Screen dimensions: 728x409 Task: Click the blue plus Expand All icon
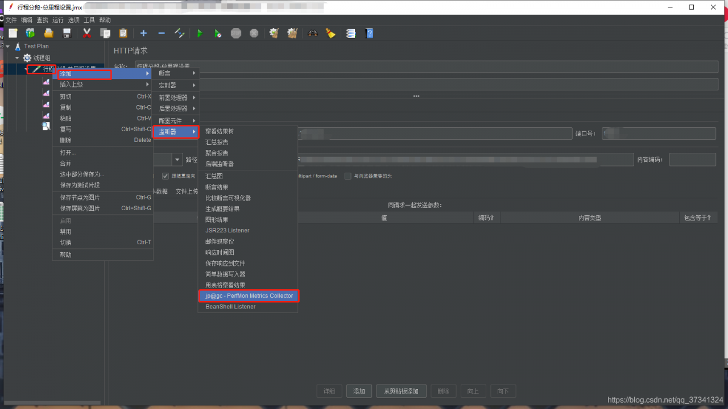pos(143,33)
